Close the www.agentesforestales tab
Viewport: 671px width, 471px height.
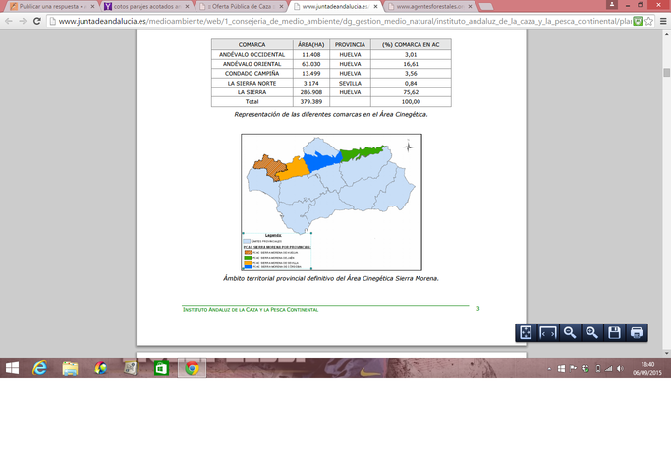(470, 7)
